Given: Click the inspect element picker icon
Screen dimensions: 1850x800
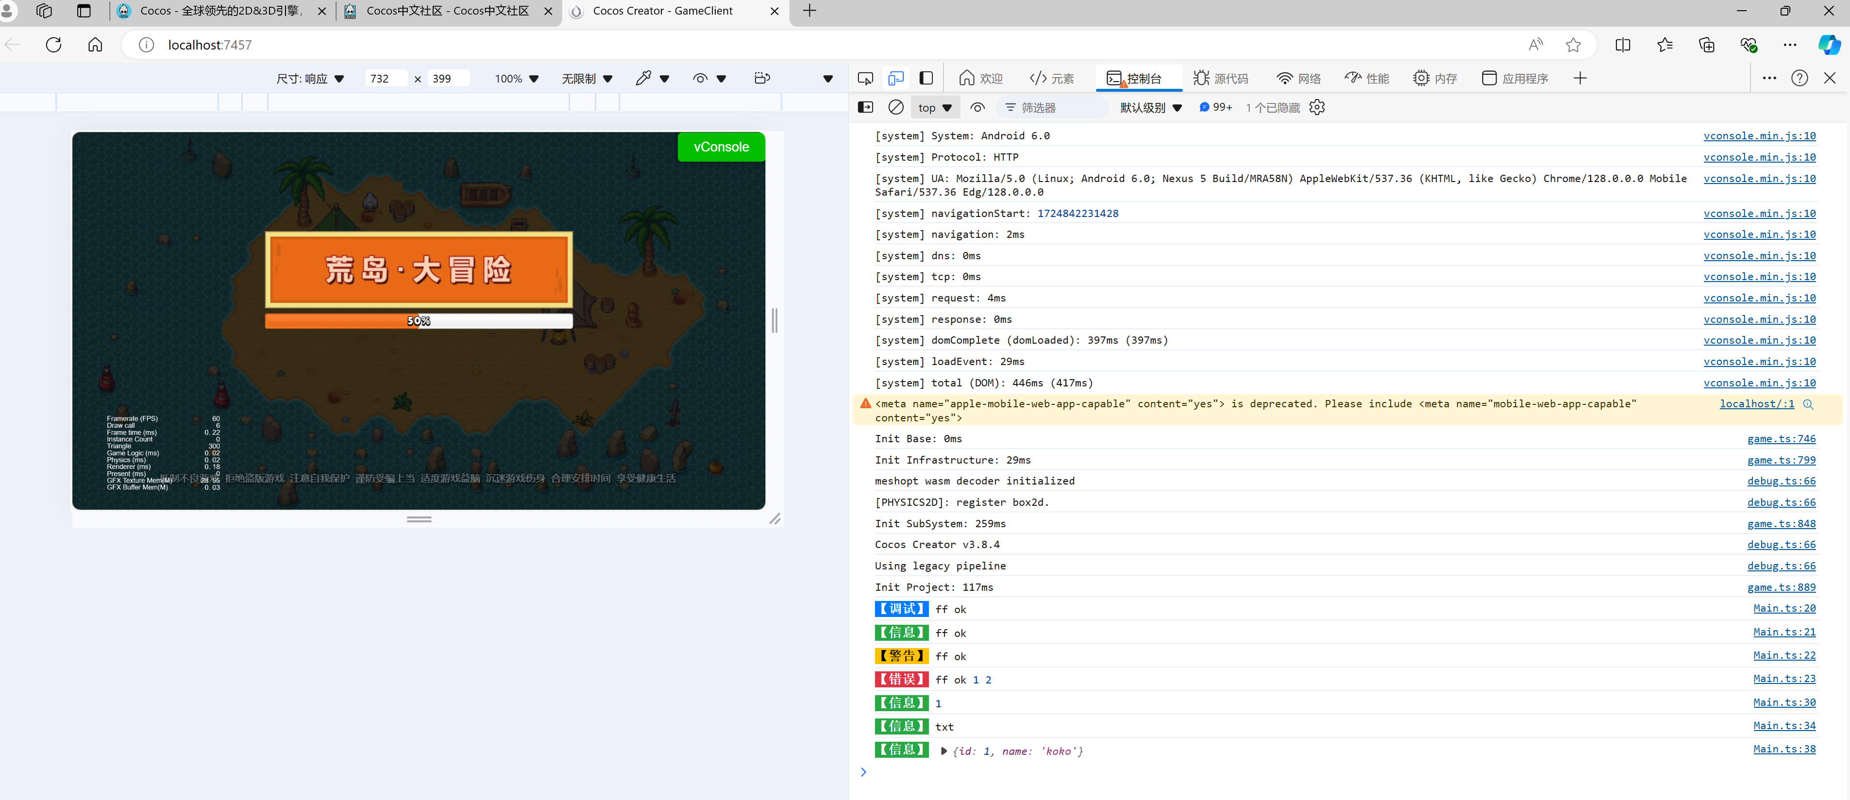Looking at the screenshot, I should click(x=865, y=78).
